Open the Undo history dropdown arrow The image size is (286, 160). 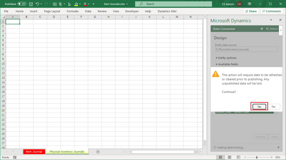click(41, 4)
